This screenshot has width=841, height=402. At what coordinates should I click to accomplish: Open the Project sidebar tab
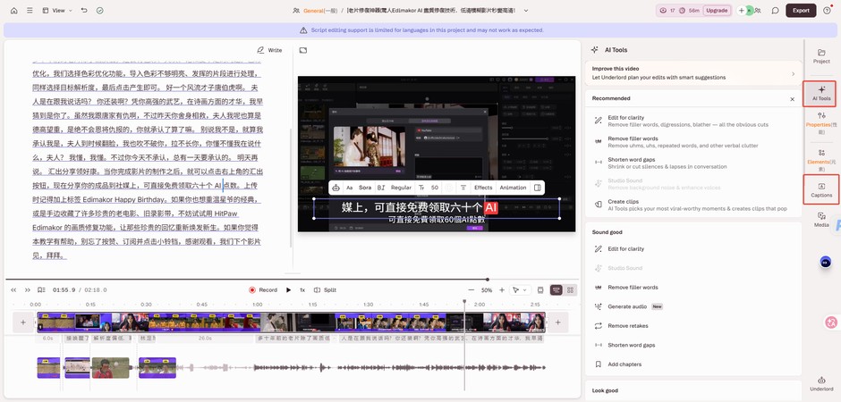tap(821, 55)
